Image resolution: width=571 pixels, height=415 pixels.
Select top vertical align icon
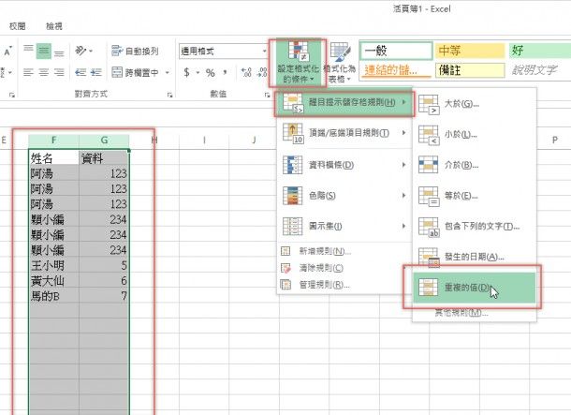click(28, 51)
